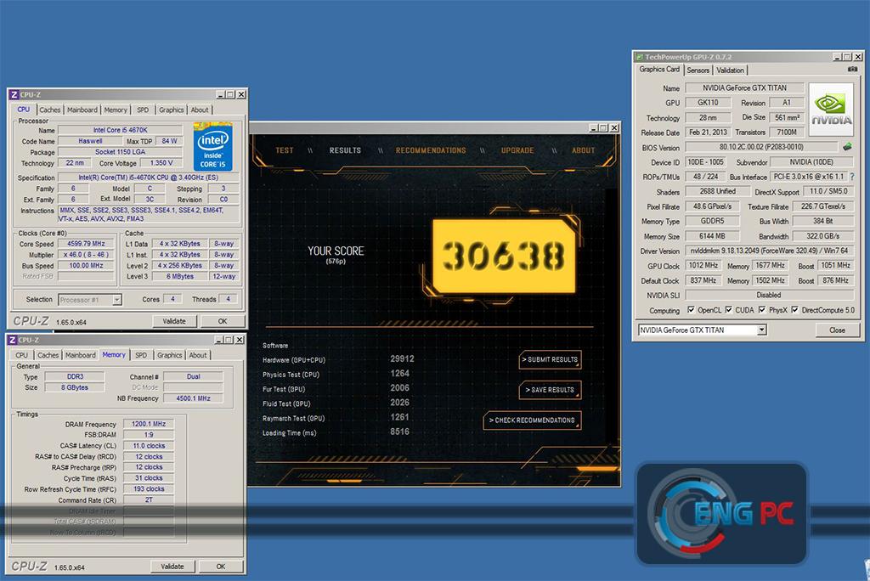Screen dimensions: 870x581
Task: Open About tab in top CPU-Z window
Action: pyautogui.click(x=200, y=110)
